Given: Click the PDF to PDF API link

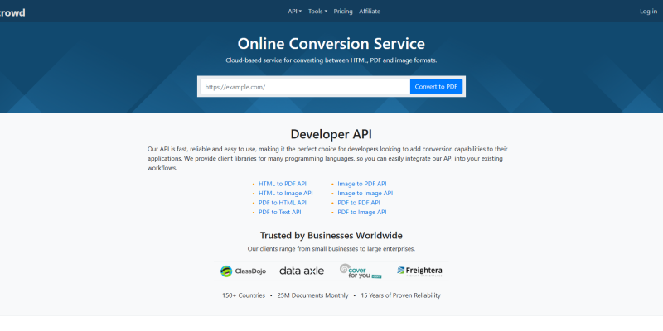Looking at the screenshot, I should [358, 203].
